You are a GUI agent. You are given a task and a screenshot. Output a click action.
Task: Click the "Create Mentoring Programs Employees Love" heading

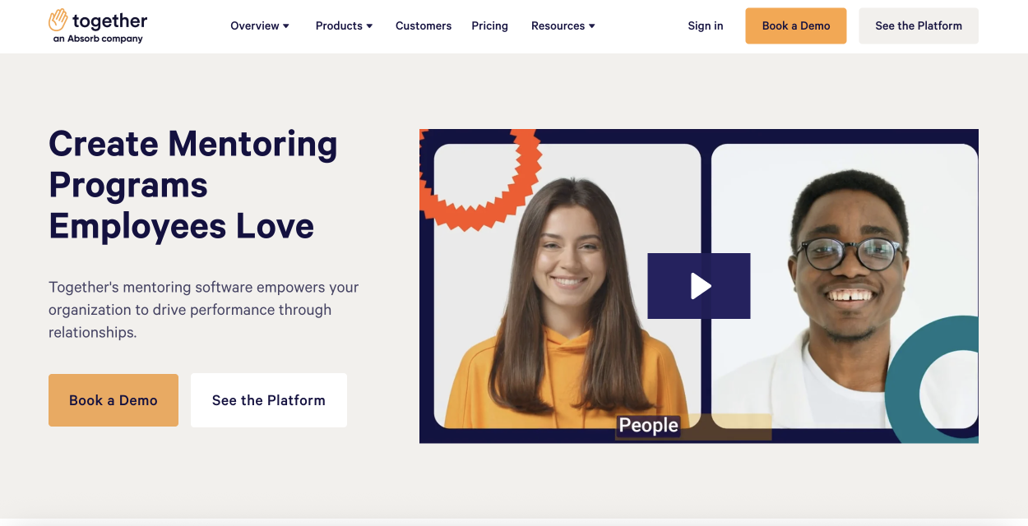coord(193,185)
